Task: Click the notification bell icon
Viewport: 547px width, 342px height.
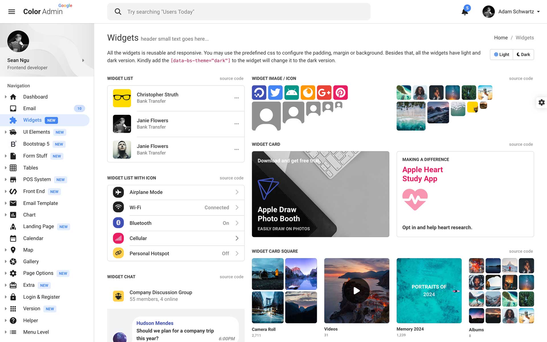Action: tap(465, 12)
